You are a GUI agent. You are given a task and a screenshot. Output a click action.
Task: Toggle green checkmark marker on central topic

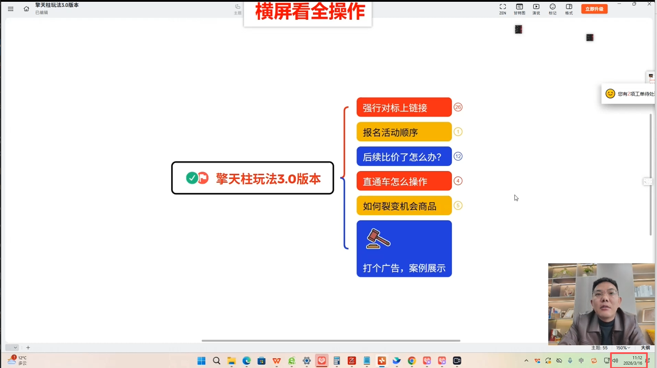(x=192, y=178)
